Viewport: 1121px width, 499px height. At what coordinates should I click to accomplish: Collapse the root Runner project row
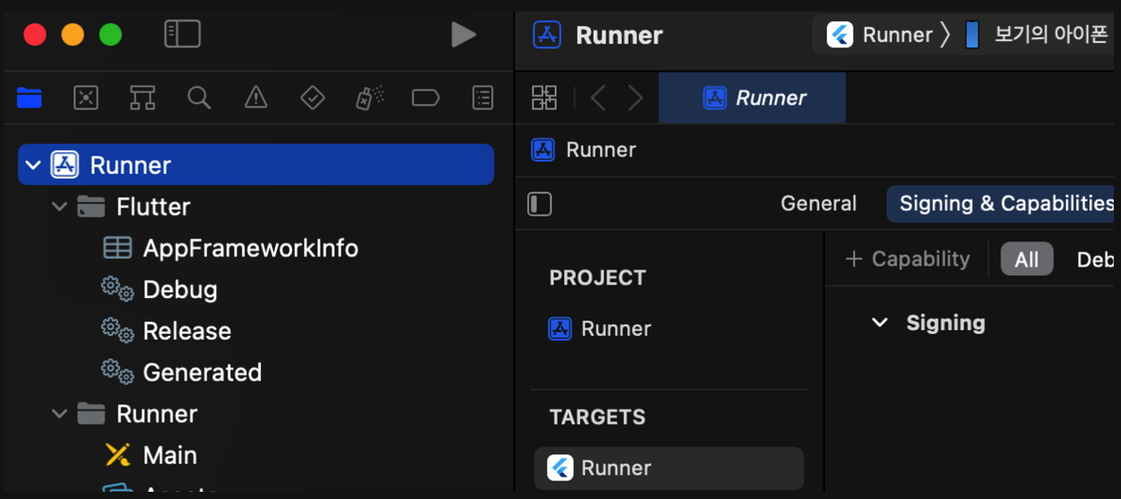click(33, 165)
